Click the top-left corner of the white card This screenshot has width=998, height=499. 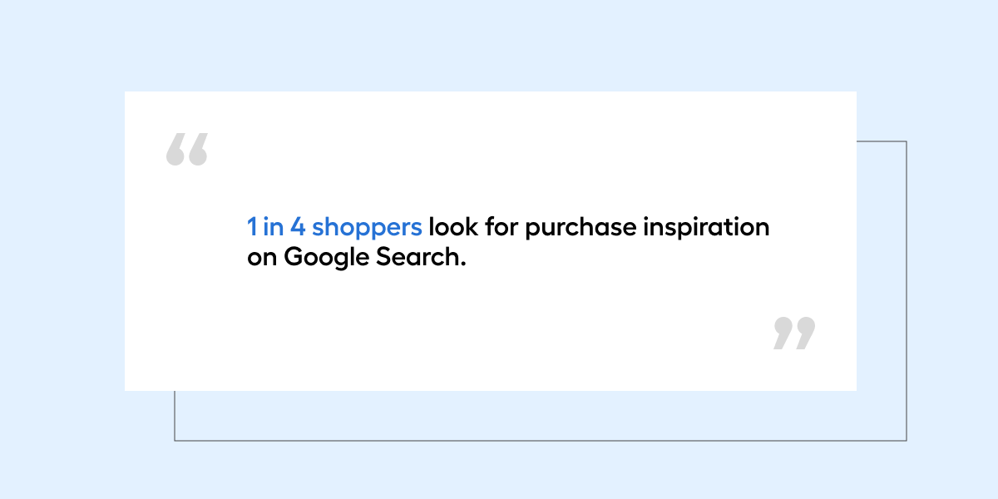pos(126,93)
